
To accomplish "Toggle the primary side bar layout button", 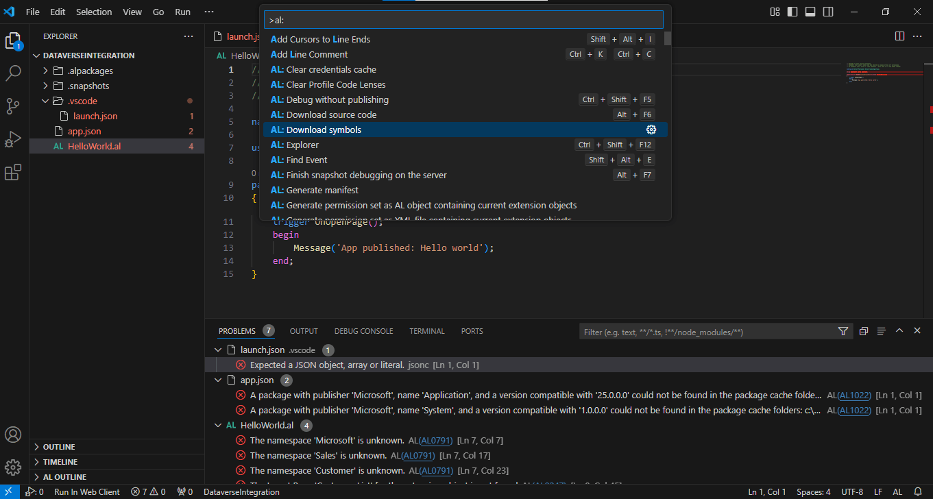I will (x=792, y=12).
